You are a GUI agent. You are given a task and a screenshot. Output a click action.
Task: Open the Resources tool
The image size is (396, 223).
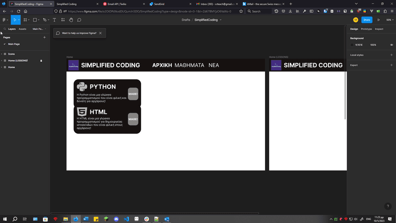coord(63,20)
